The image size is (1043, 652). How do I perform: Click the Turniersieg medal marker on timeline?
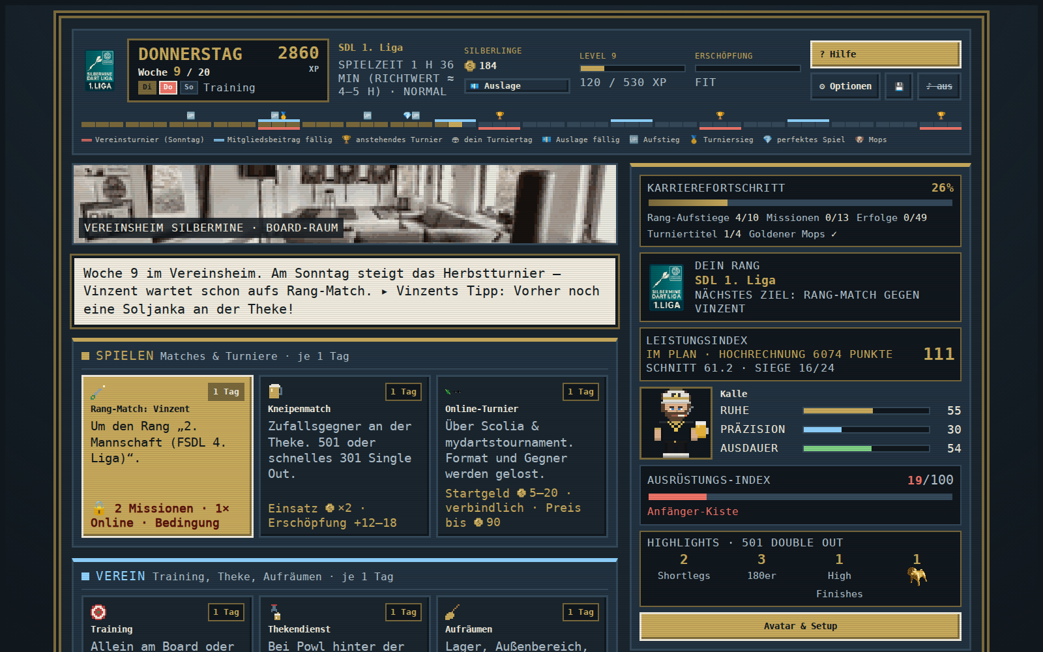[283, 116]
